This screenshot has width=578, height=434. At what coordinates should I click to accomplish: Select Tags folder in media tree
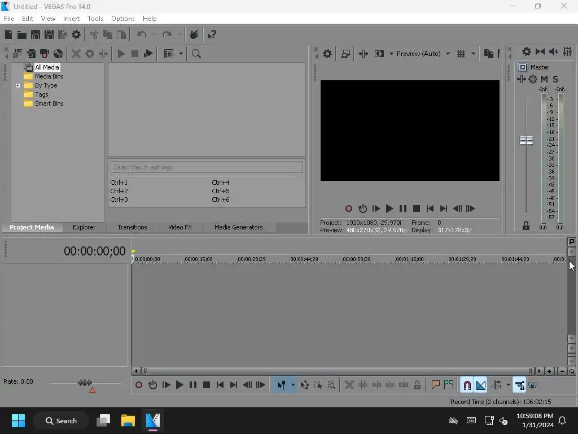(41, 94)
